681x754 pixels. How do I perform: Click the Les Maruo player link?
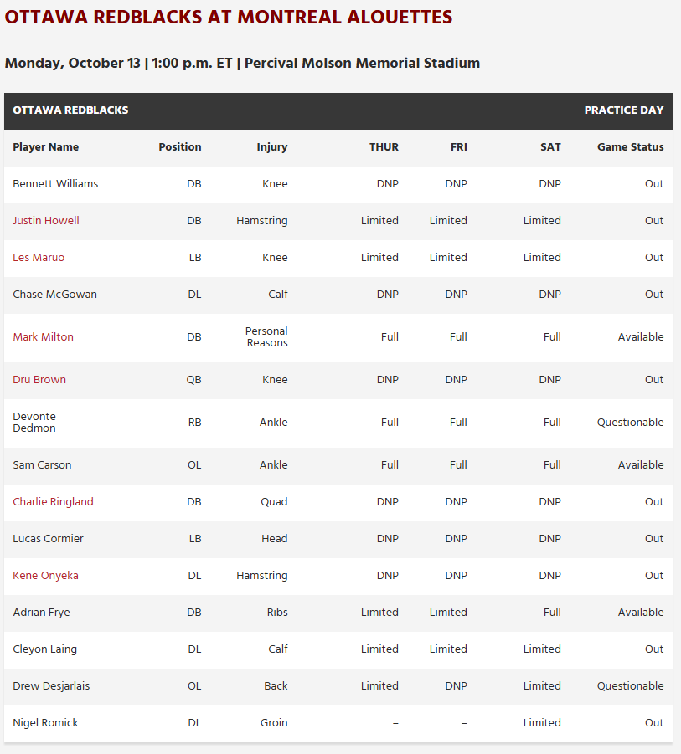click(39, 258)
